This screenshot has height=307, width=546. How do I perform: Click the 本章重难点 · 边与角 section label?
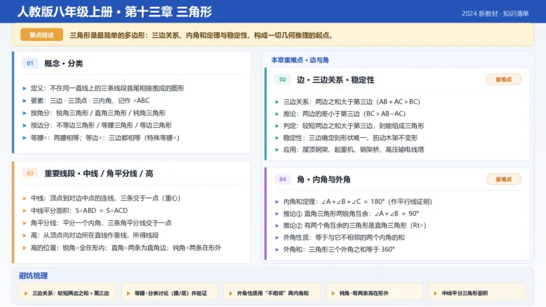(x=300, y=60)
